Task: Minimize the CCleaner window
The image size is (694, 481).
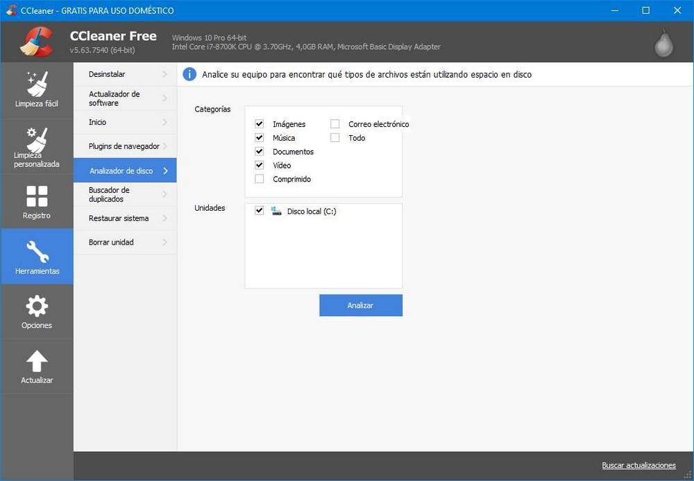Action: (615, 10)
